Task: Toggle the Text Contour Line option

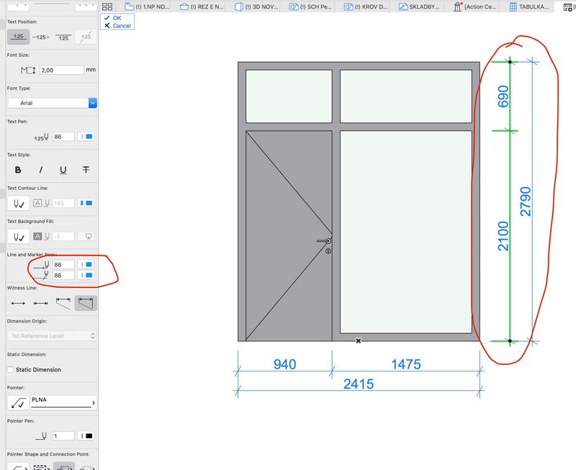Action: (x=19, y=203)
